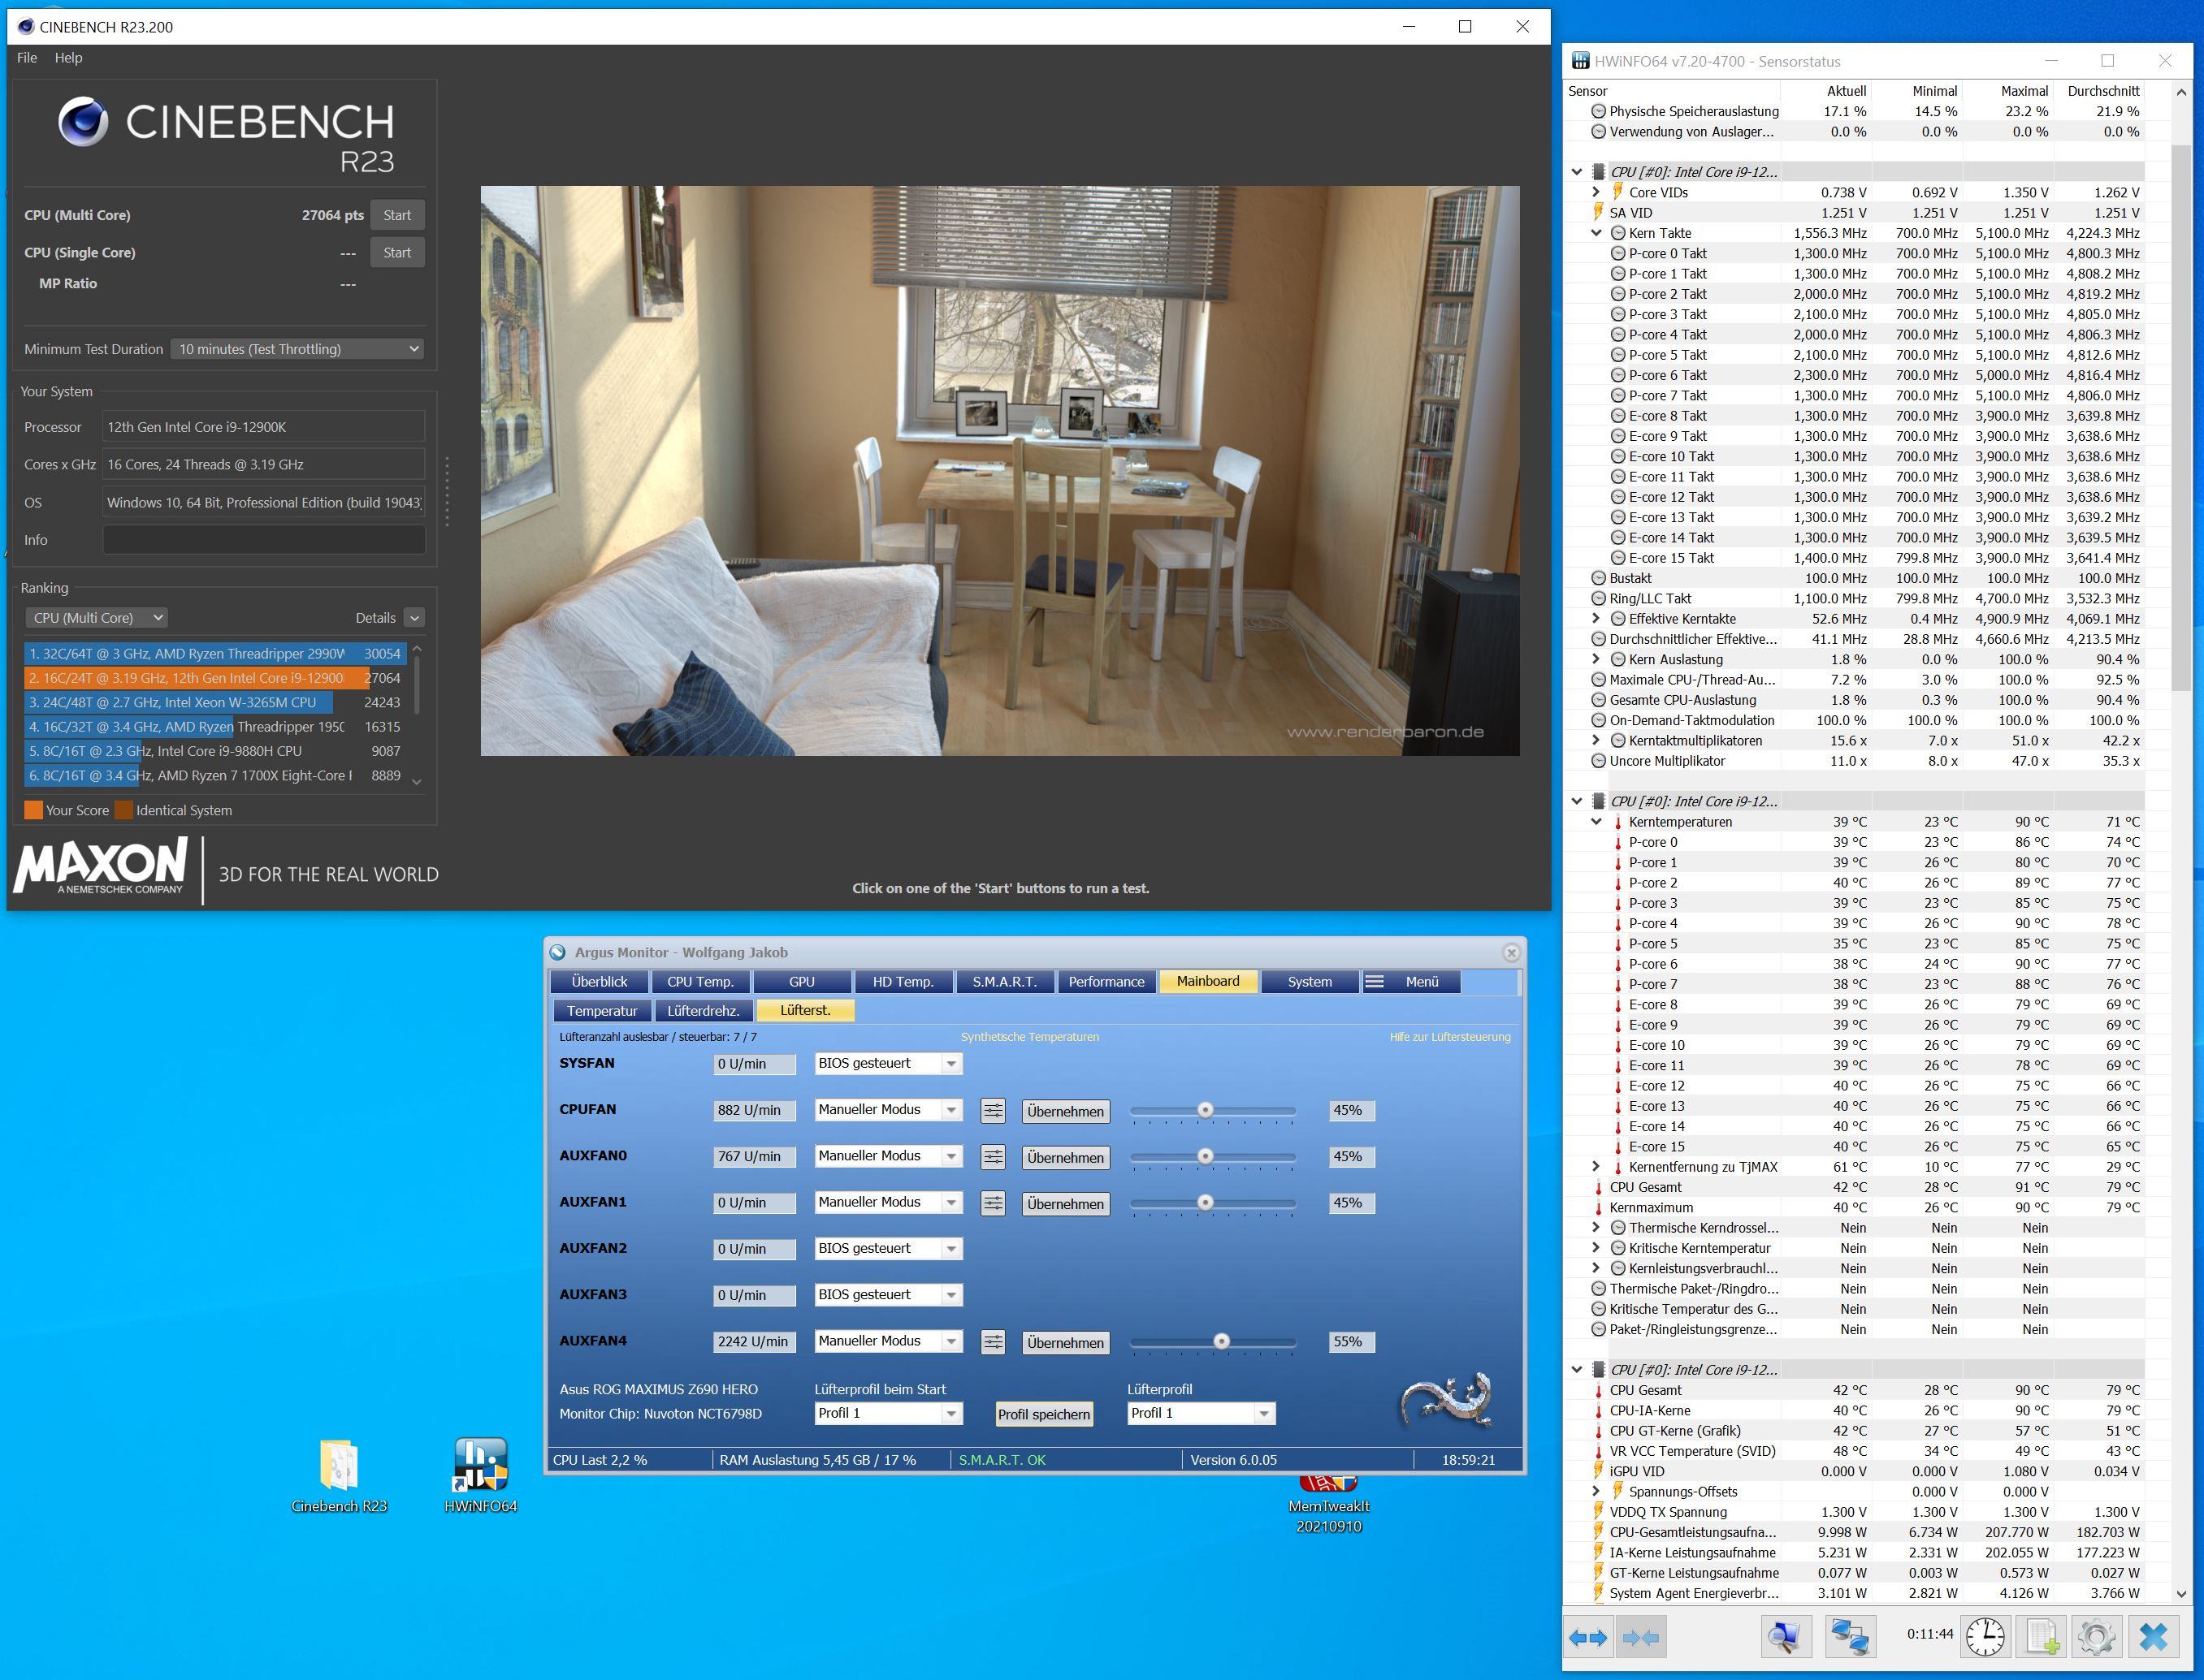
Task: Click SA VID lightning sensor icon
Action: pyautogui.click(x=1598, y=213)
